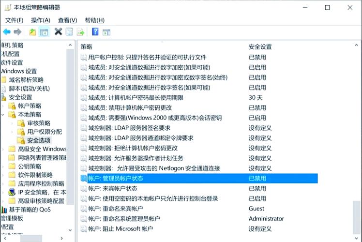Click the Help question mark icon
Screen dimensions: 362x242
tap(95, 31)
